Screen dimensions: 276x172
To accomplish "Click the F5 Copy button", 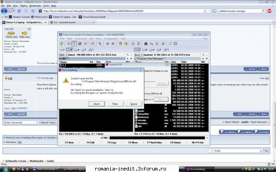I will (112, 143).
